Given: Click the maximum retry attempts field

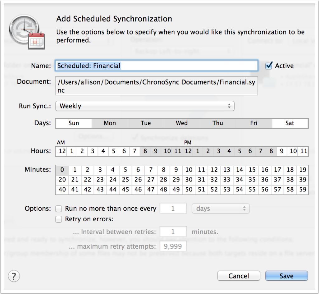Looking at the screenshot, I should (x=173, y=247).
